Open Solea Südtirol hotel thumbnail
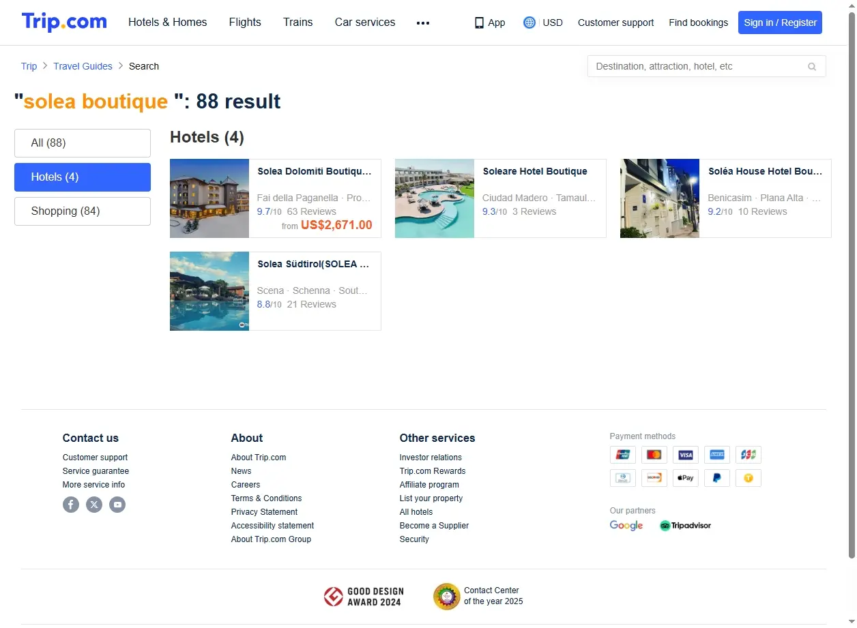The width and height of the screenshot is (857, 628). tap(209, 291)
